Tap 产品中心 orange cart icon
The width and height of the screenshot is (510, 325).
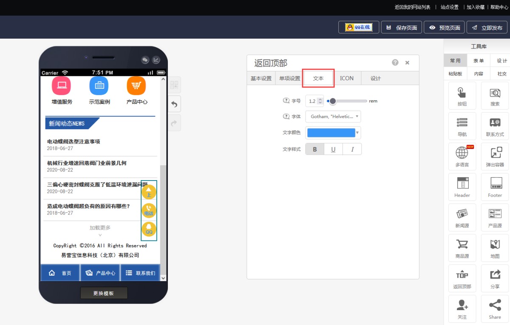pos(136,85)
